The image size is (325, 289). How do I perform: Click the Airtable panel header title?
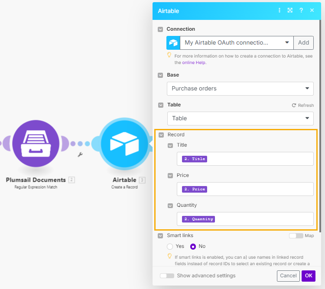[168, 11]
